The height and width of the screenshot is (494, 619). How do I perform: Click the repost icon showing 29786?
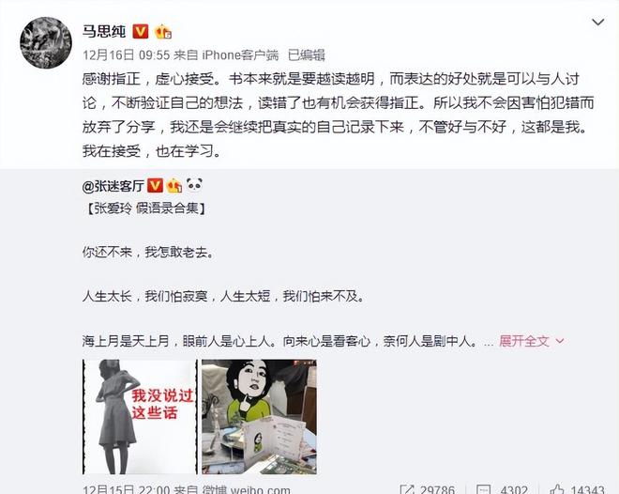(407, 490)
